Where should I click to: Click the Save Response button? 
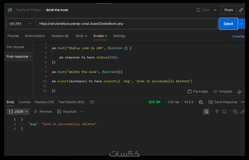tap(223, 102)
